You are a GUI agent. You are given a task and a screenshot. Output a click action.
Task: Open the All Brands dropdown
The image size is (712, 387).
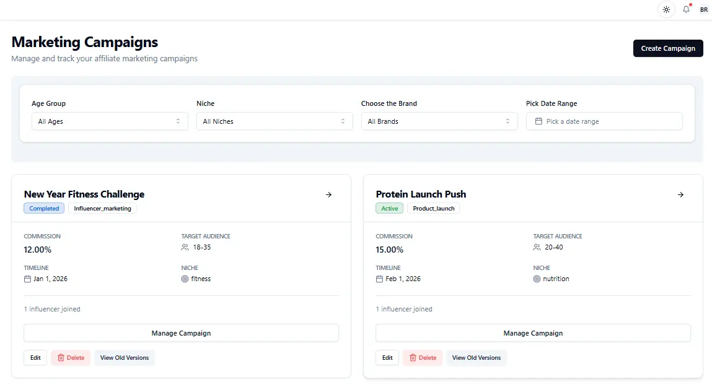(x=439, y=121)
